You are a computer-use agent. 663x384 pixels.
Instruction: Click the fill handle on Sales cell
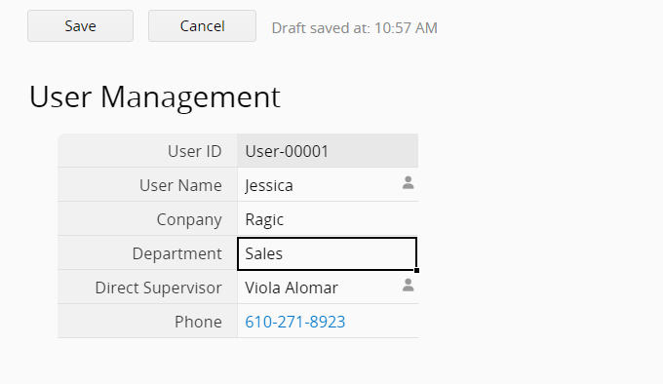[417, 270]
